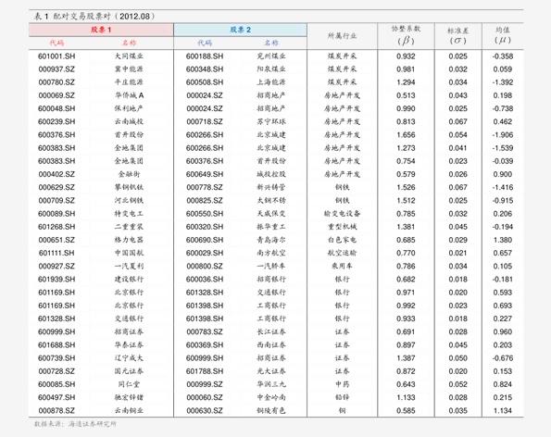
Task: Select stock code 000069.SZ
Action: coord(56,95)
